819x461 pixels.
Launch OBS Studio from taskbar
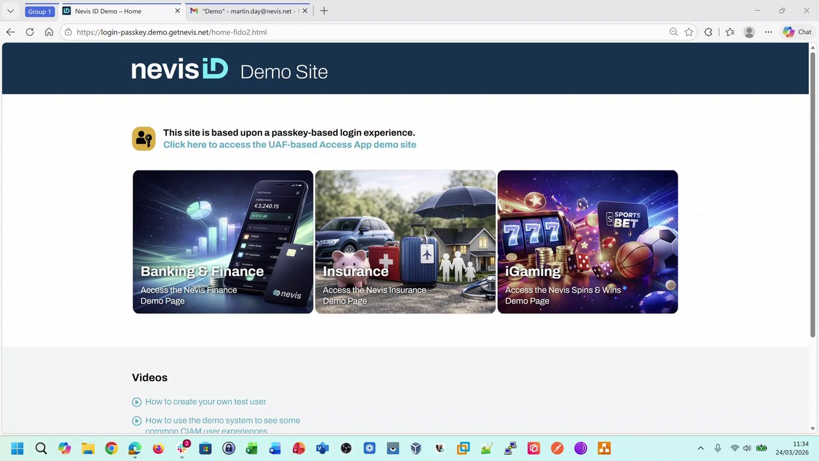point(346,448)
